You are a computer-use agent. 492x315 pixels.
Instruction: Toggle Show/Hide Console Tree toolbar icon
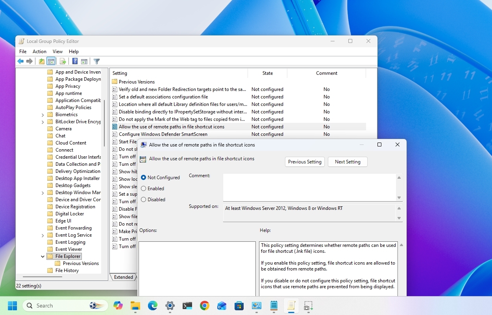coord(51,61)
